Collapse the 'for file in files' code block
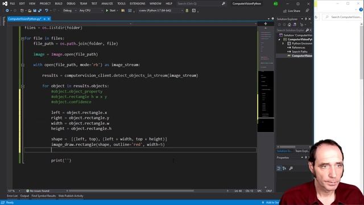364x205 pixels. point(23,39)
